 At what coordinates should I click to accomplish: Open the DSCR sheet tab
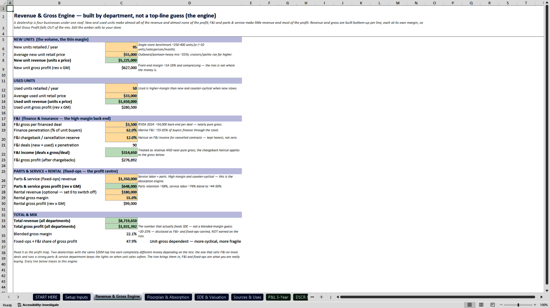(300, 297)
